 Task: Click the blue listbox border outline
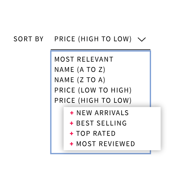51,102
